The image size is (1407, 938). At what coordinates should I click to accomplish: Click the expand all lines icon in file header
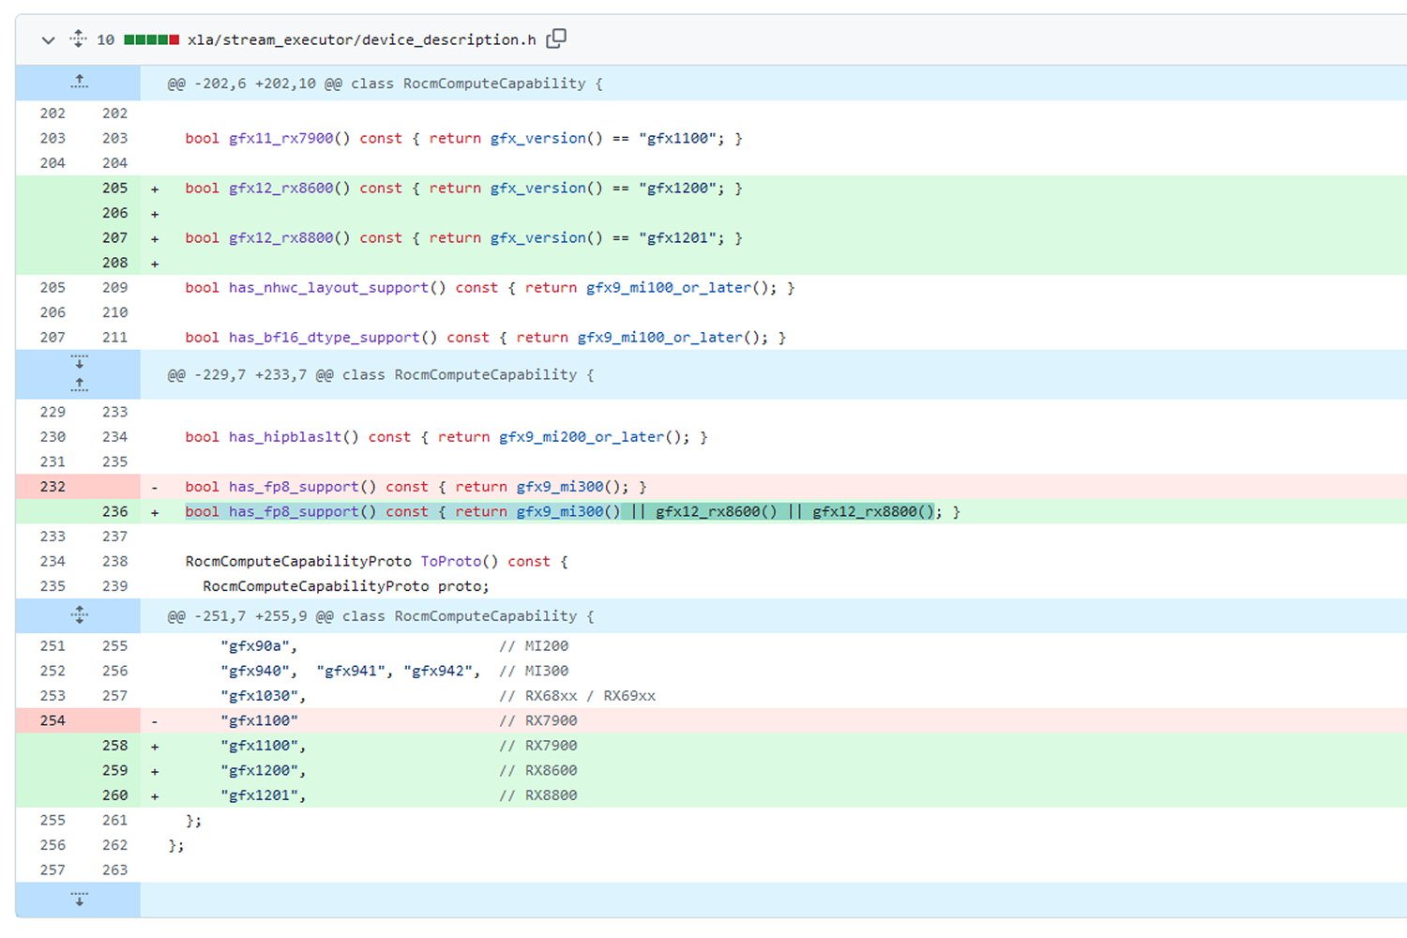click(79, 39)
